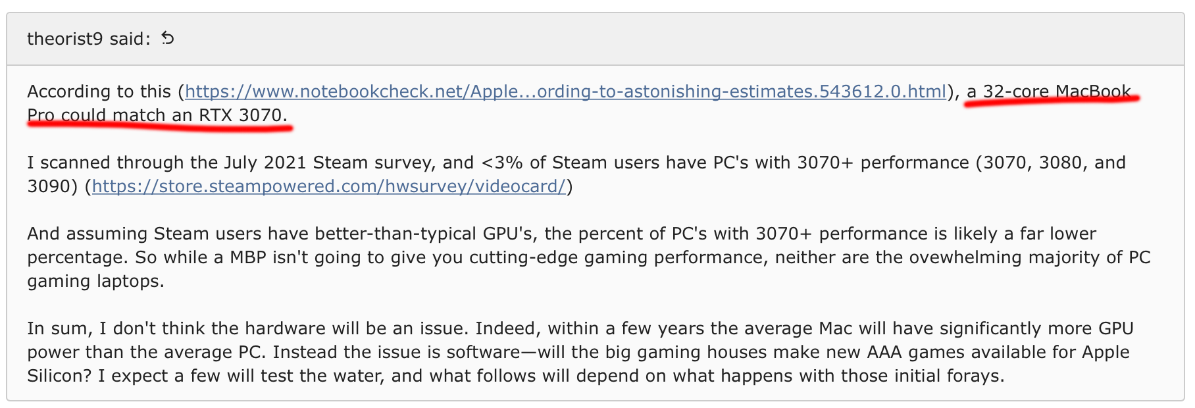Open the Steam hardware survey videocard link
Viewport: 1195px width, 408px height.
click(329, 186)
